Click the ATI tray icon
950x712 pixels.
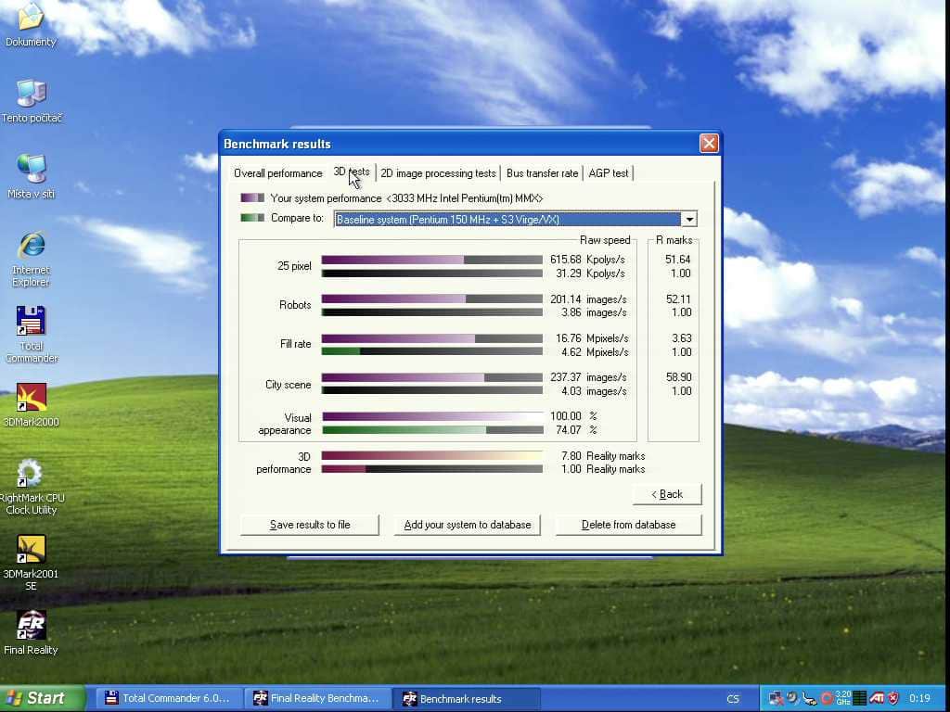click(877, 698)
